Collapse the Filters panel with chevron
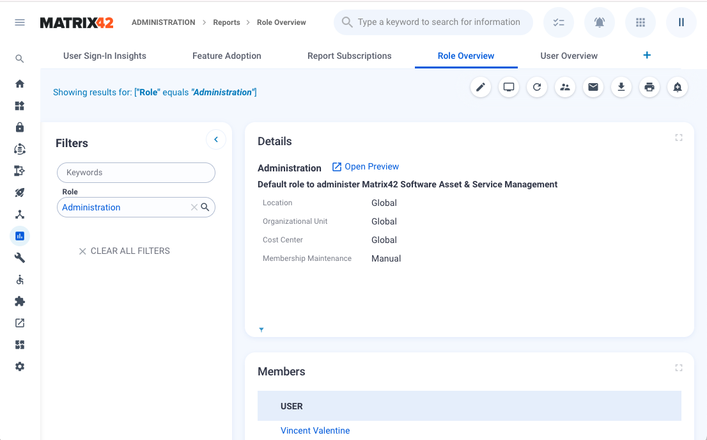707x440 pixels. (x=216, y=139)
